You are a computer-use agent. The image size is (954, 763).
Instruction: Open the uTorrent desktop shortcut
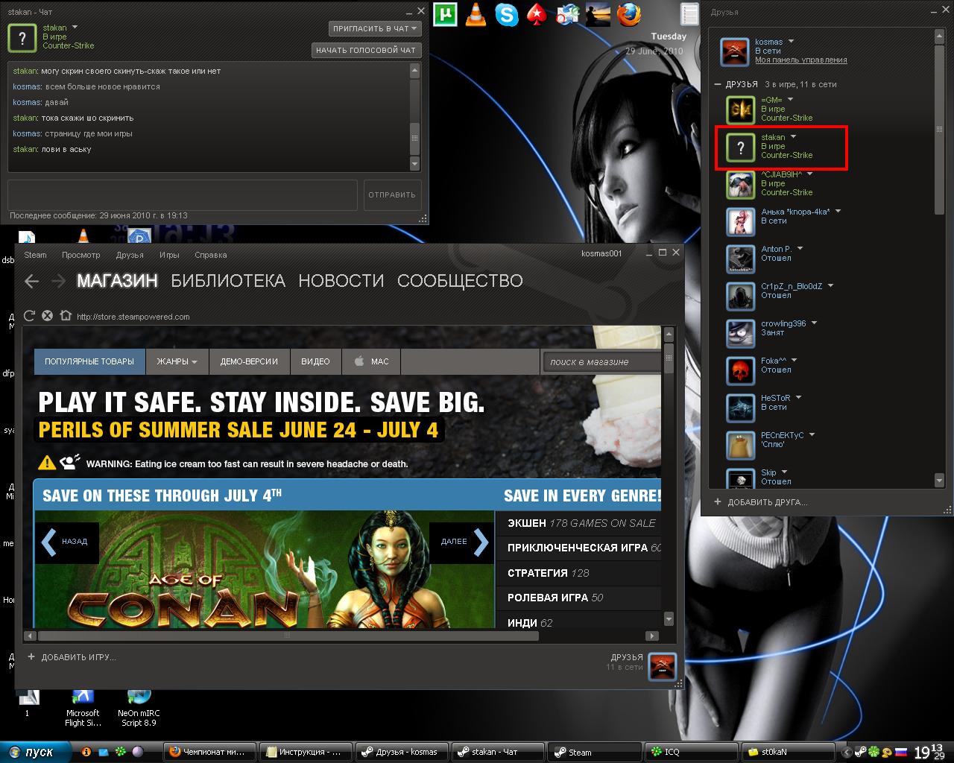coord(446,14)
